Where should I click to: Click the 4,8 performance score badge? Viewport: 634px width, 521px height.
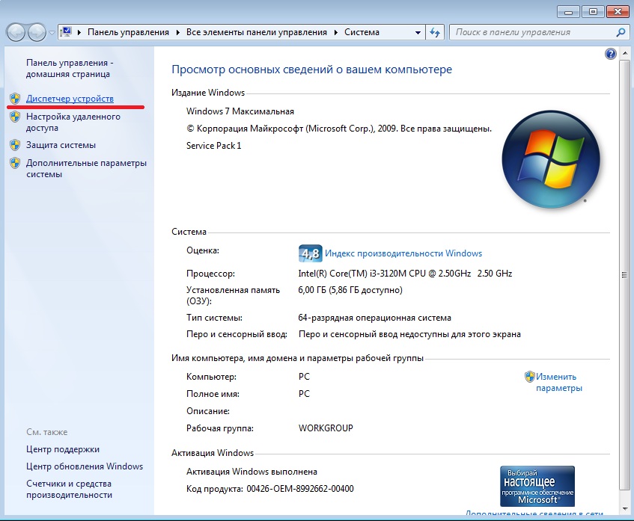click(x=310, y=253)
